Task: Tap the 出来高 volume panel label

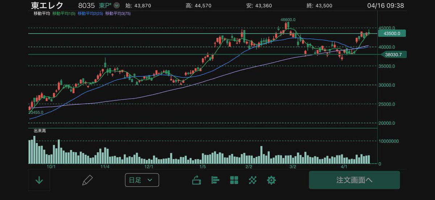Action: click(40, 130)
